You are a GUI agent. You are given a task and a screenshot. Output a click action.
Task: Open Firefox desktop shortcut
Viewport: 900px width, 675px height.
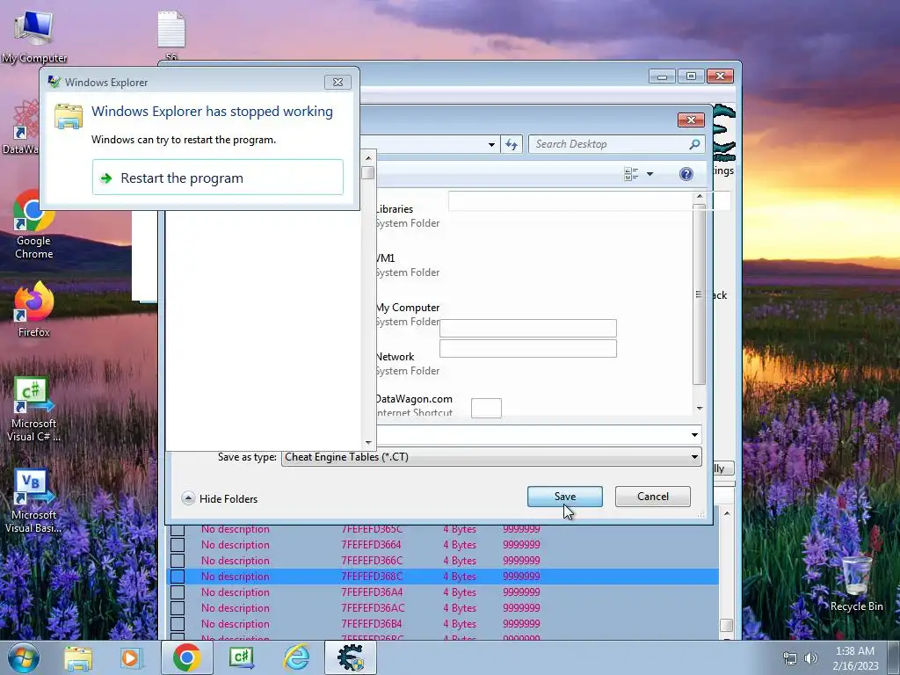(x=33, y=310)
